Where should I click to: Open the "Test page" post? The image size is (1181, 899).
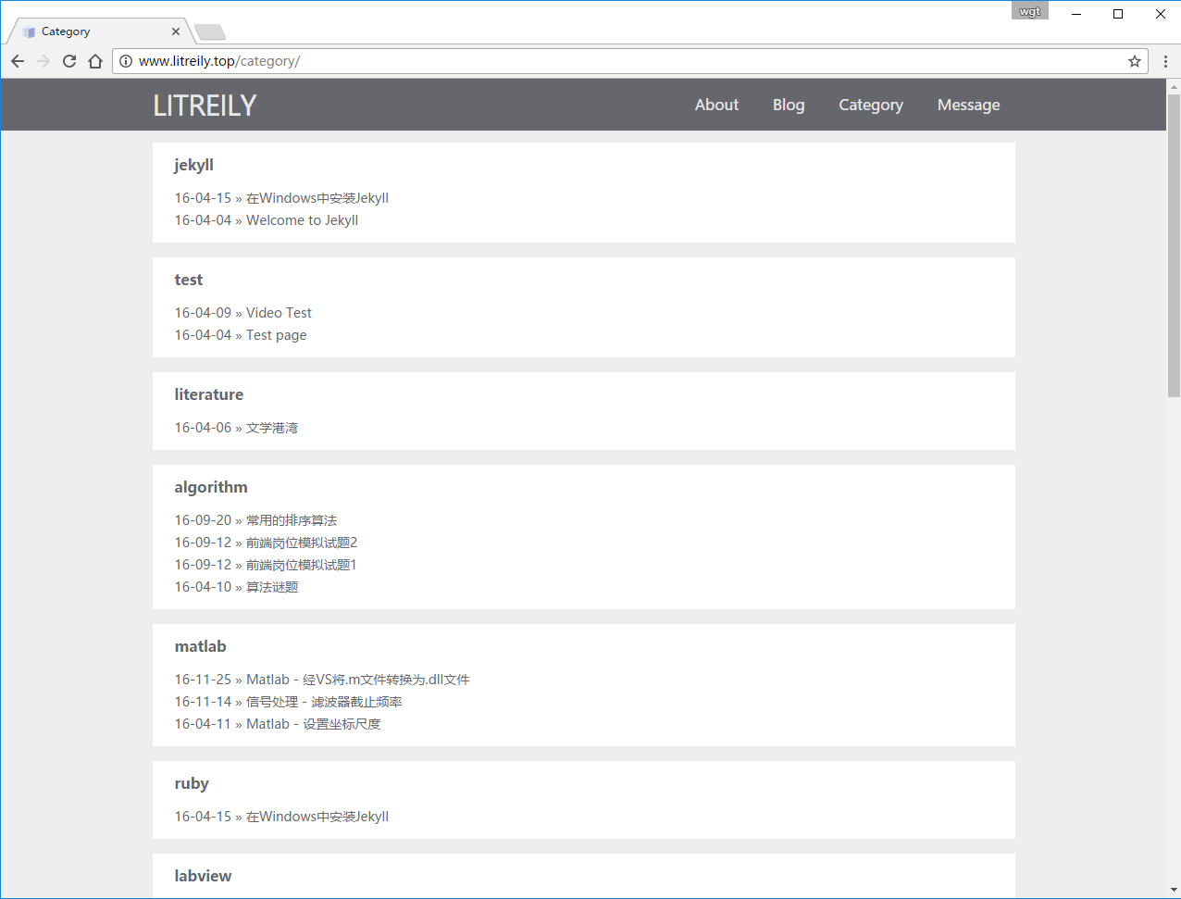(276, 335)
